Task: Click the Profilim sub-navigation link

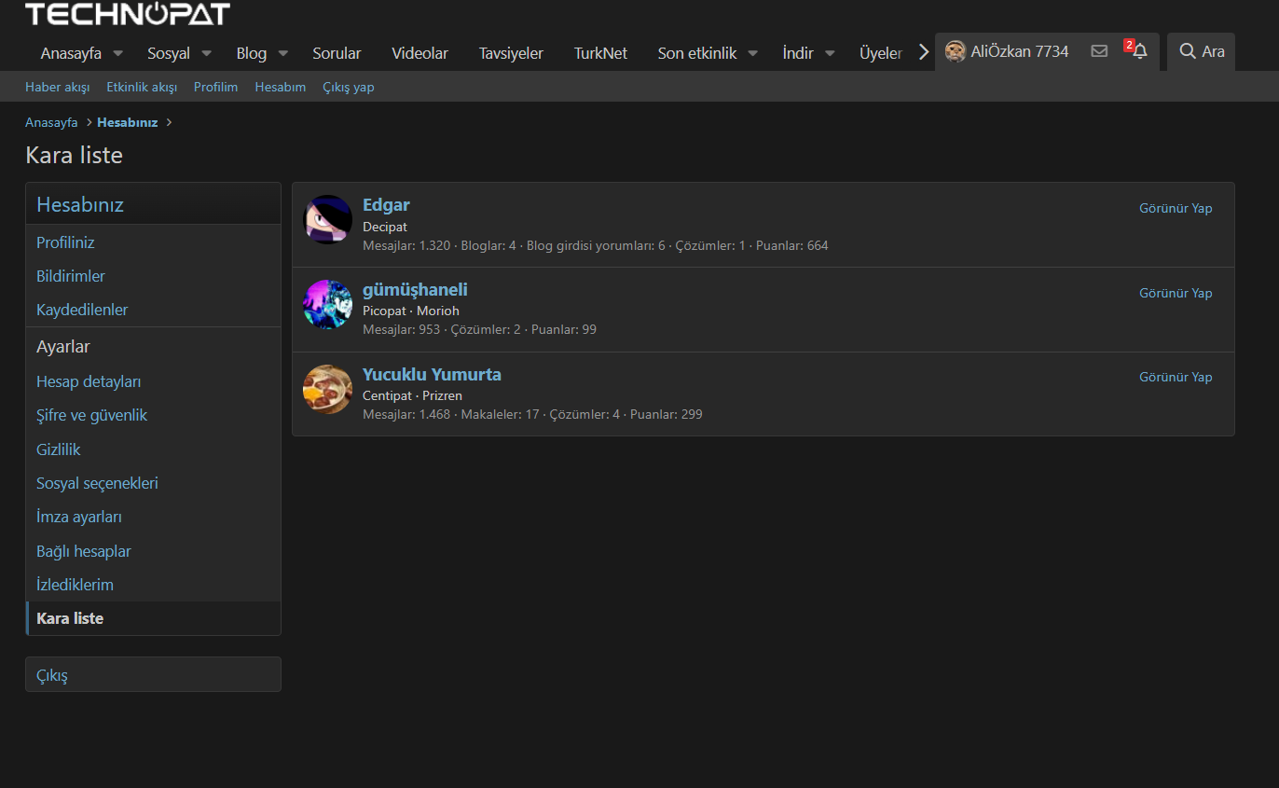Action: (x=216, y=87)
